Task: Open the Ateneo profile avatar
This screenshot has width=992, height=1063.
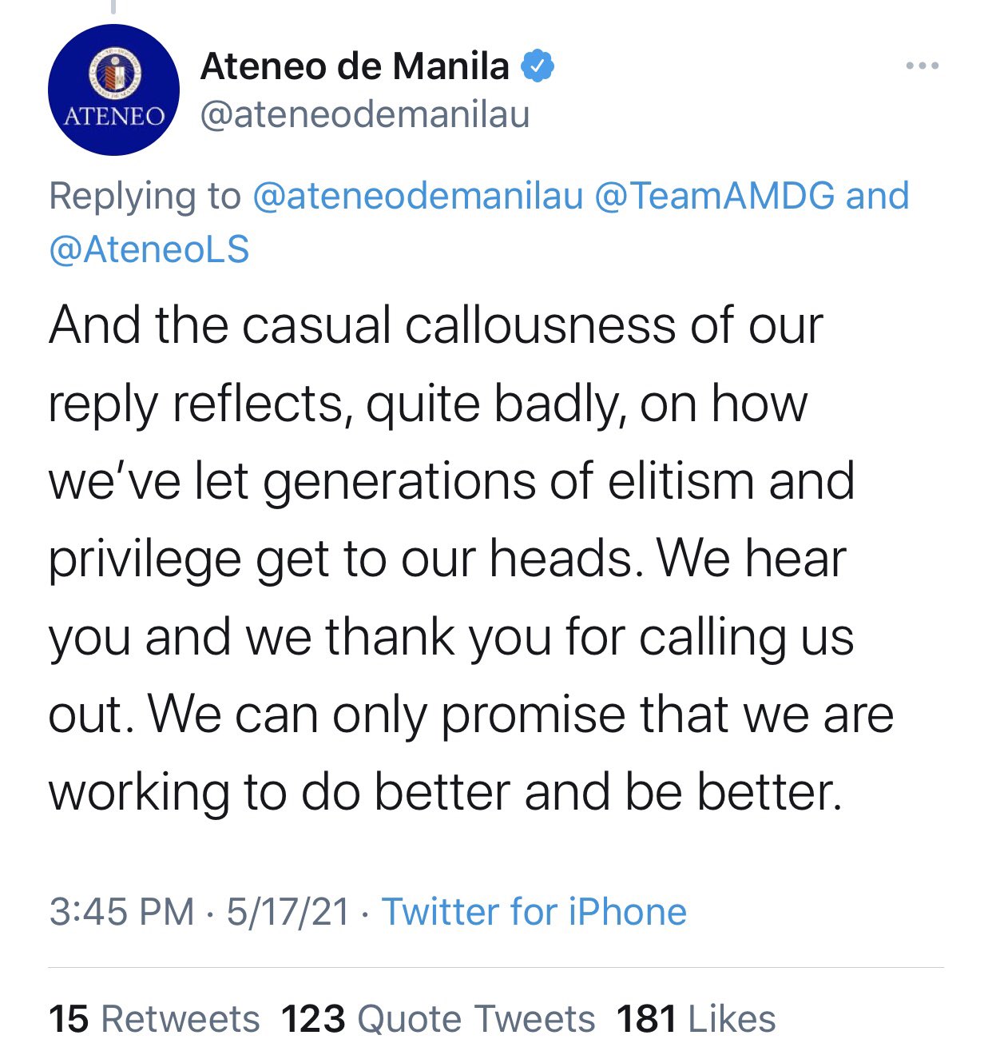Action: tap(113, 90)
